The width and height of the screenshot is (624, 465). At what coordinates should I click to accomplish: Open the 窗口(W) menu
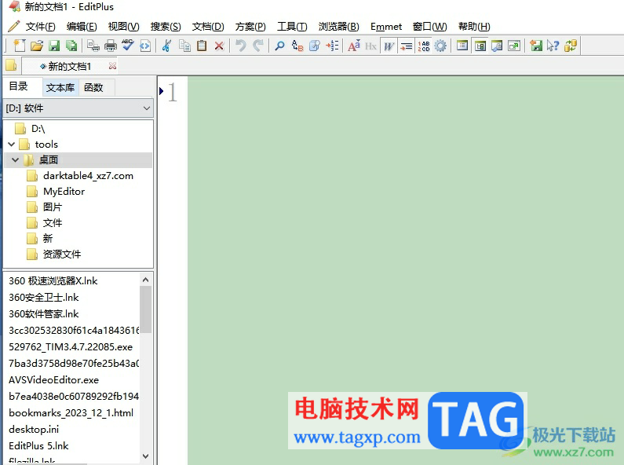click(x=430, y=27)
